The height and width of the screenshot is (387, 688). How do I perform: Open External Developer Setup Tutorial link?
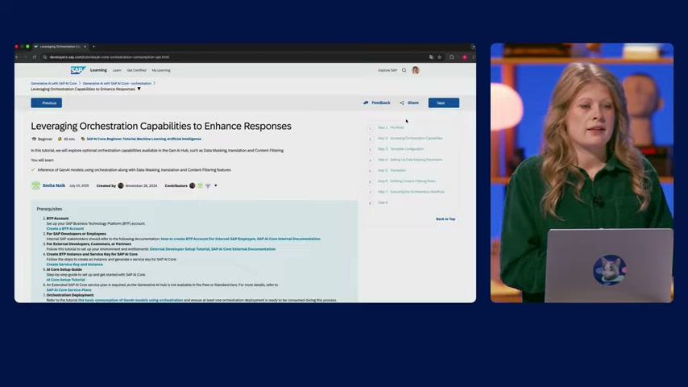[180, 249]
